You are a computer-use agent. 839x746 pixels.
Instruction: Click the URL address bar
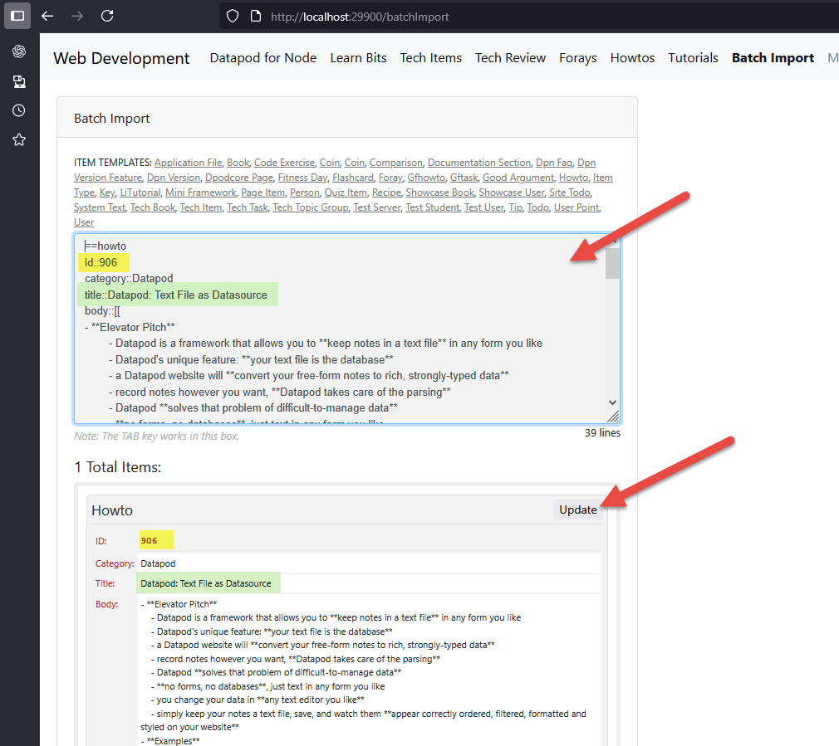498,16
